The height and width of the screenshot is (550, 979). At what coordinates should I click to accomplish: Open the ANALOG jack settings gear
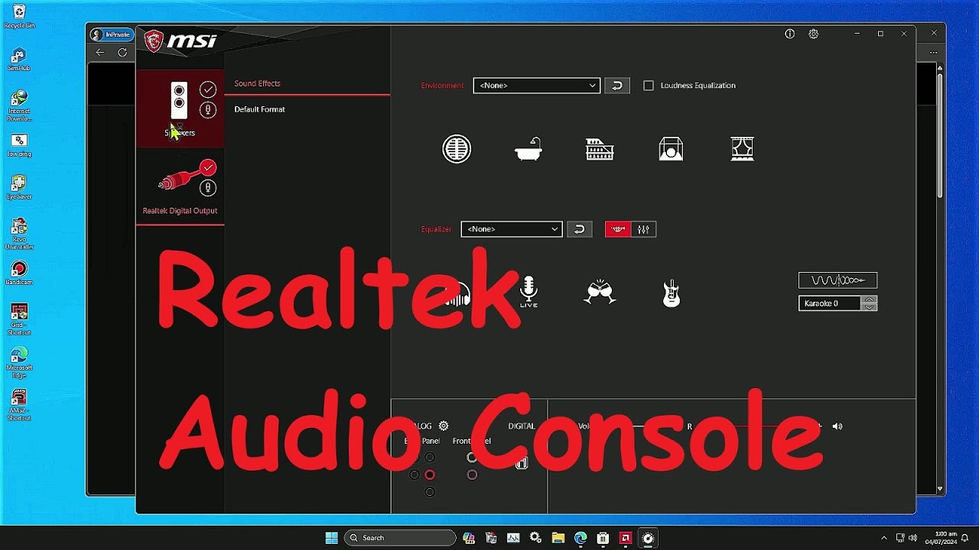444,425
